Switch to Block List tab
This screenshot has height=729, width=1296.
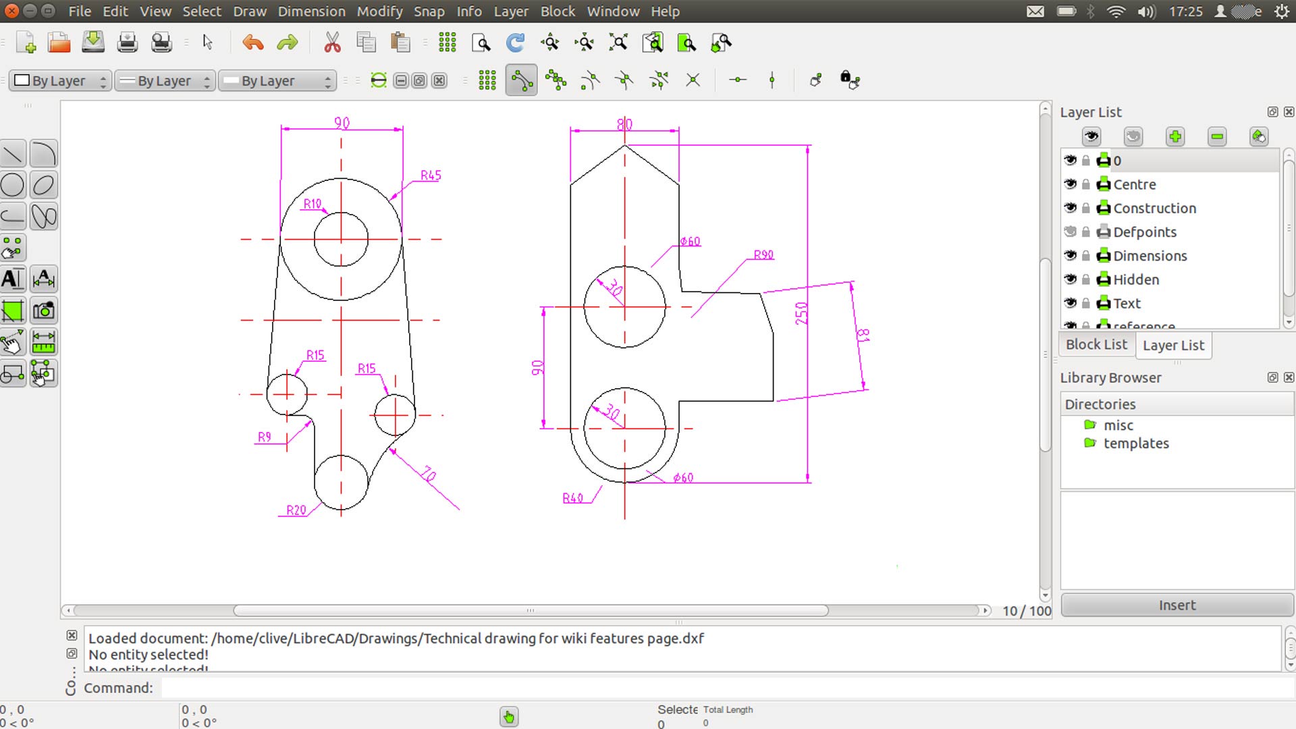[x=1097, y=346]
